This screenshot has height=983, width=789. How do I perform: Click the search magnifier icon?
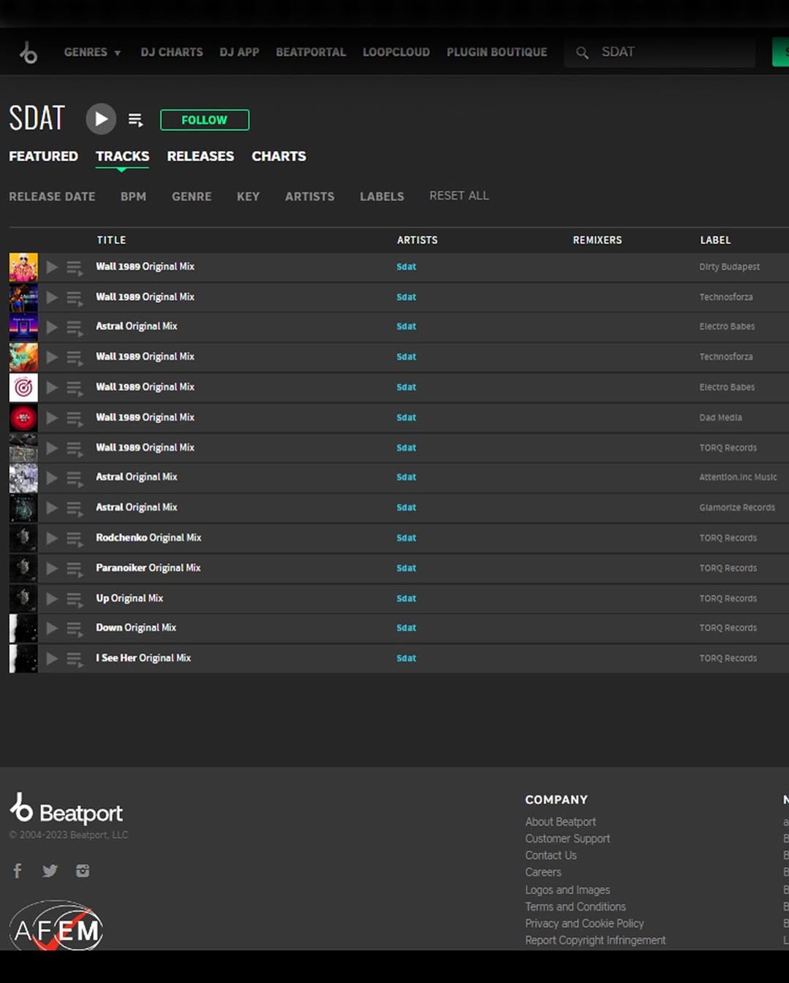pos(582,53)
